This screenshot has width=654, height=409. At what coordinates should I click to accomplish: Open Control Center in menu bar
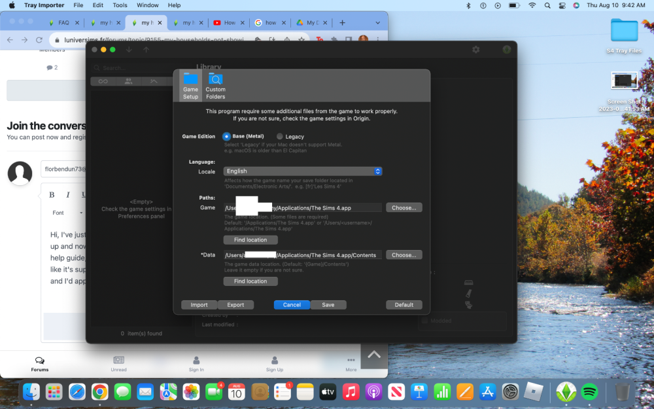click(562, 5)
